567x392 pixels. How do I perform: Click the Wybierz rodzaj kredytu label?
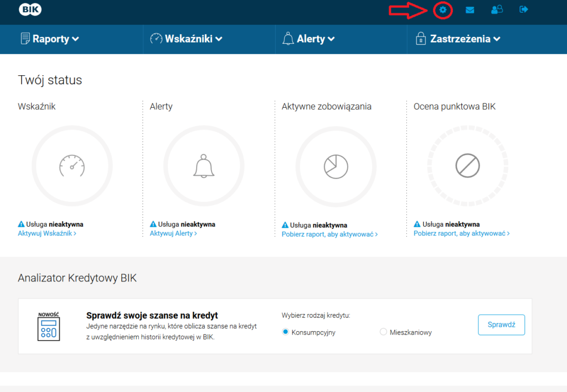click(x=316, y=316)
